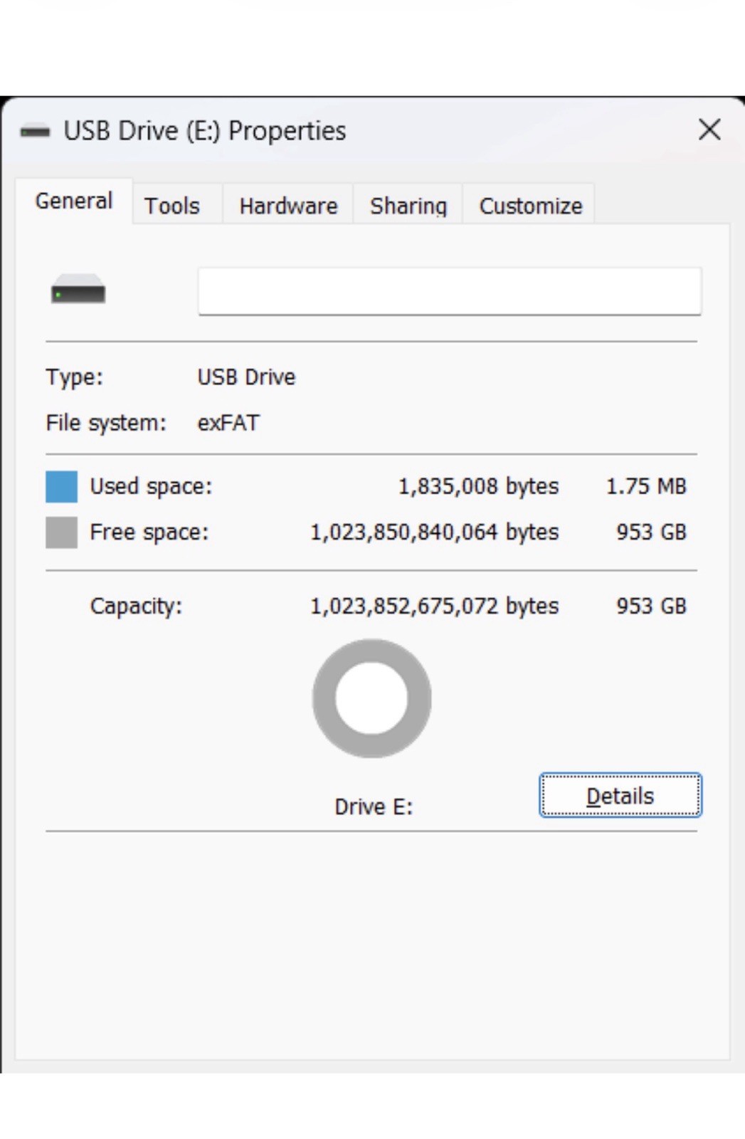Viewport: 745px width, 1139px height.
Task: Click the 1.75 MB used space value
Action: coord(646,486)
